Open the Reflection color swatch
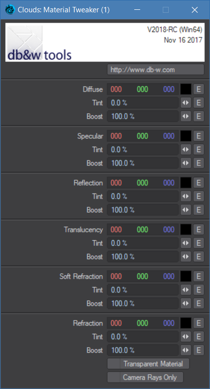Screen dimensions: 210x389 (x=186, y=183)
